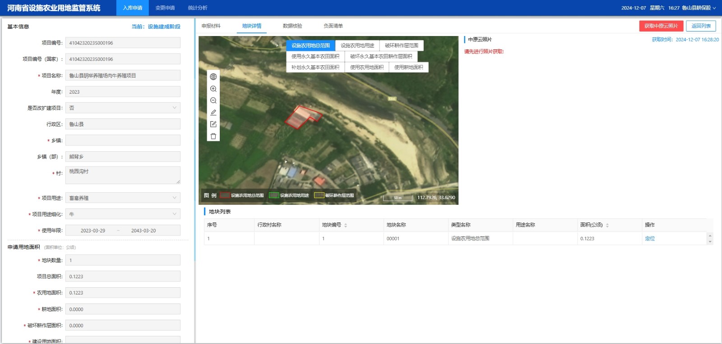Click the trash delete icon on map
This screenshot has height=344, width=722.
213,136
